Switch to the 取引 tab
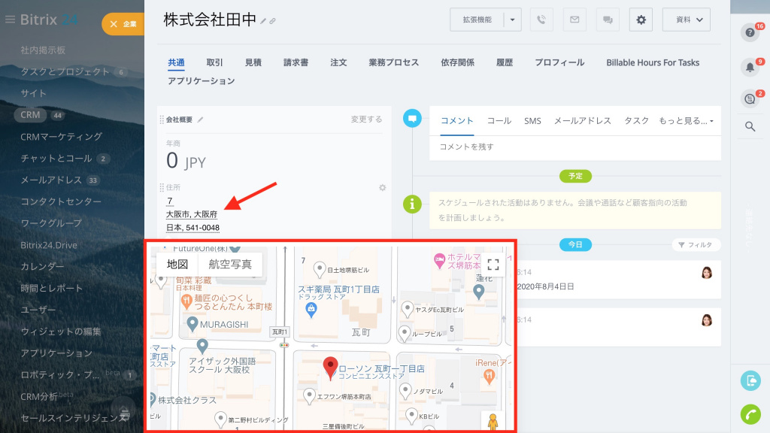 [x=214, y=62]
